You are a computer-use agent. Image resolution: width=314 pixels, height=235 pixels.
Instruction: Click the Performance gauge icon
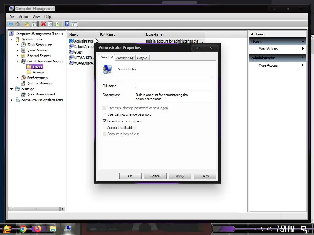(x=23, y=78)
